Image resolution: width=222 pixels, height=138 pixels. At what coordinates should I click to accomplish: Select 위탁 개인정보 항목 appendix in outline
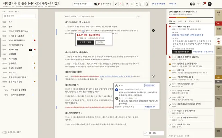point(18,95)
